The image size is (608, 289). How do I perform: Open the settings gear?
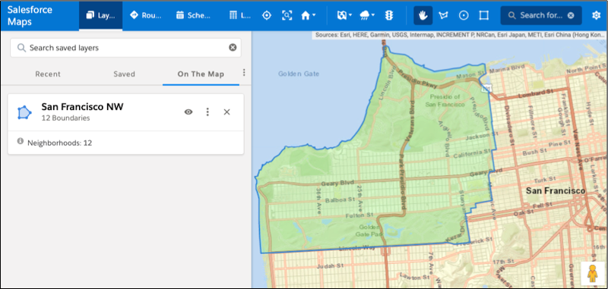[596, 15]
